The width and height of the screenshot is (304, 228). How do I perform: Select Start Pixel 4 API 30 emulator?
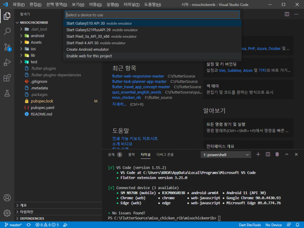[152, 43]
